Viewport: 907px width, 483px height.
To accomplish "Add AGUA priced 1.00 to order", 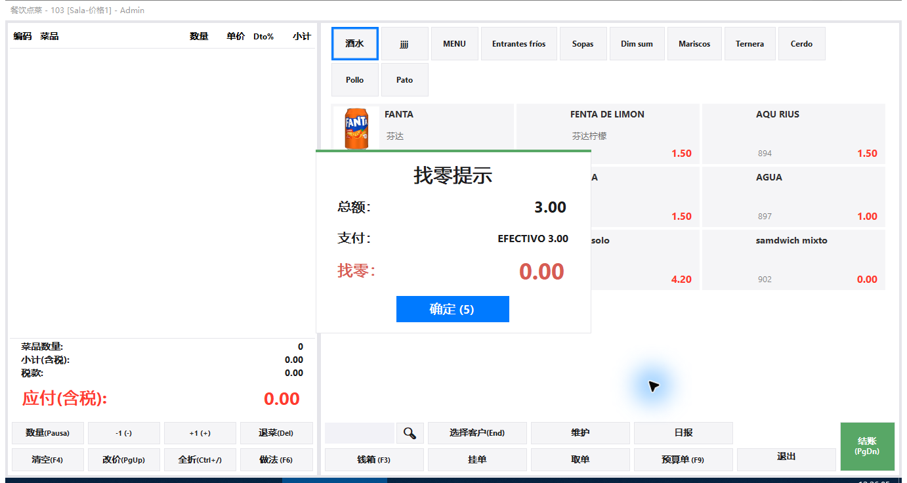I will (x=793, y=197).
